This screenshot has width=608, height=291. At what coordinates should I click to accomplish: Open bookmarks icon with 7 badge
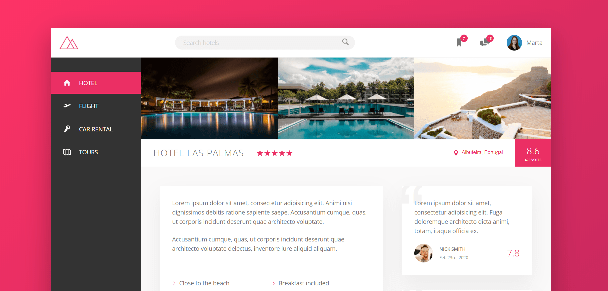459,43
